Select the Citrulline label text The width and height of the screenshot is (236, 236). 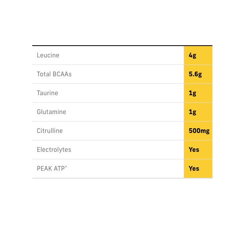(50, 131)
